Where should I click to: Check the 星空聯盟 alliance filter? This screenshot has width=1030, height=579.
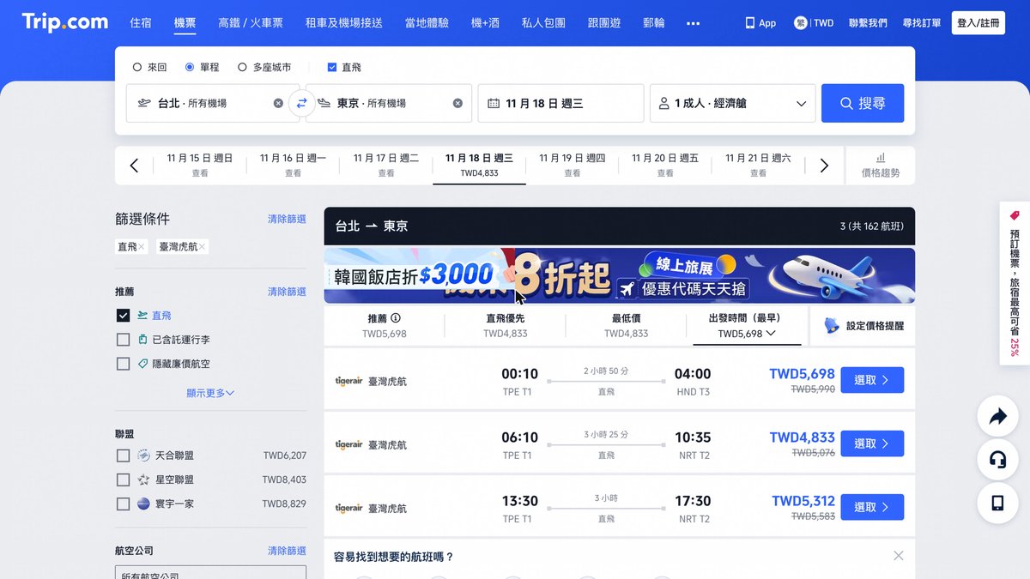123,479
